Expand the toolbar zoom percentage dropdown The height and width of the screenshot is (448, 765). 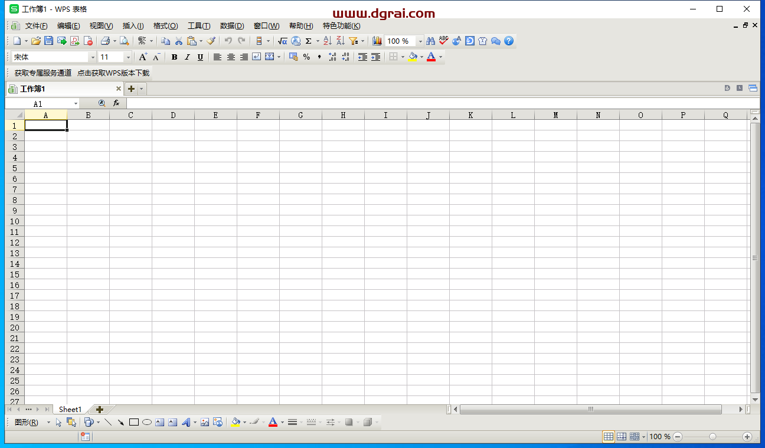pos(420,41)
